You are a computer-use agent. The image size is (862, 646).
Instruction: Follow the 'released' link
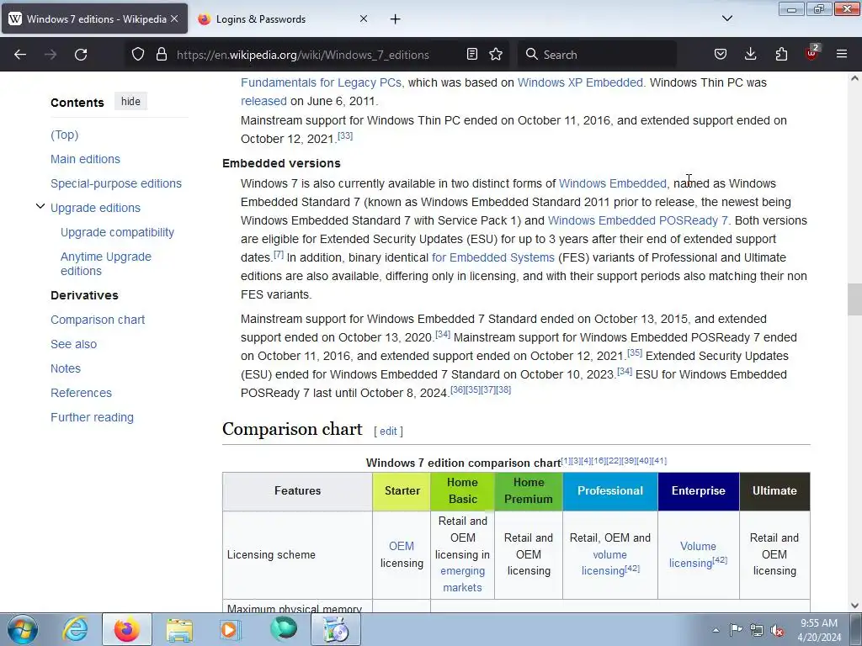pos(263,101)
